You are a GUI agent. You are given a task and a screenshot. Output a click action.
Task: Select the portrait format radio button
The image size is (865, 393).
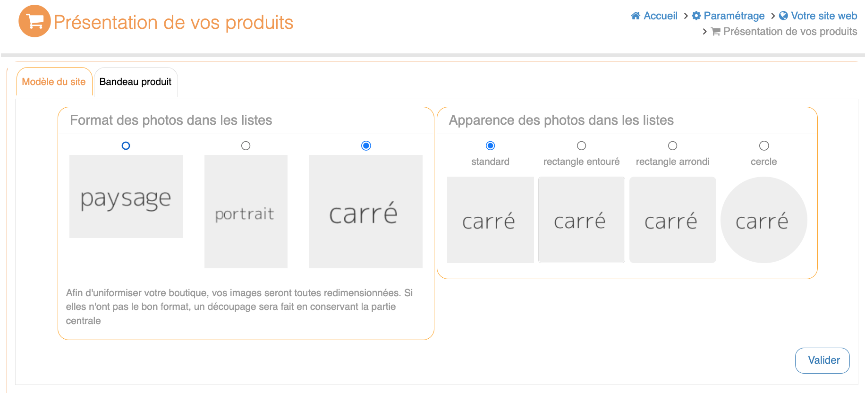(x=246, y=146)
